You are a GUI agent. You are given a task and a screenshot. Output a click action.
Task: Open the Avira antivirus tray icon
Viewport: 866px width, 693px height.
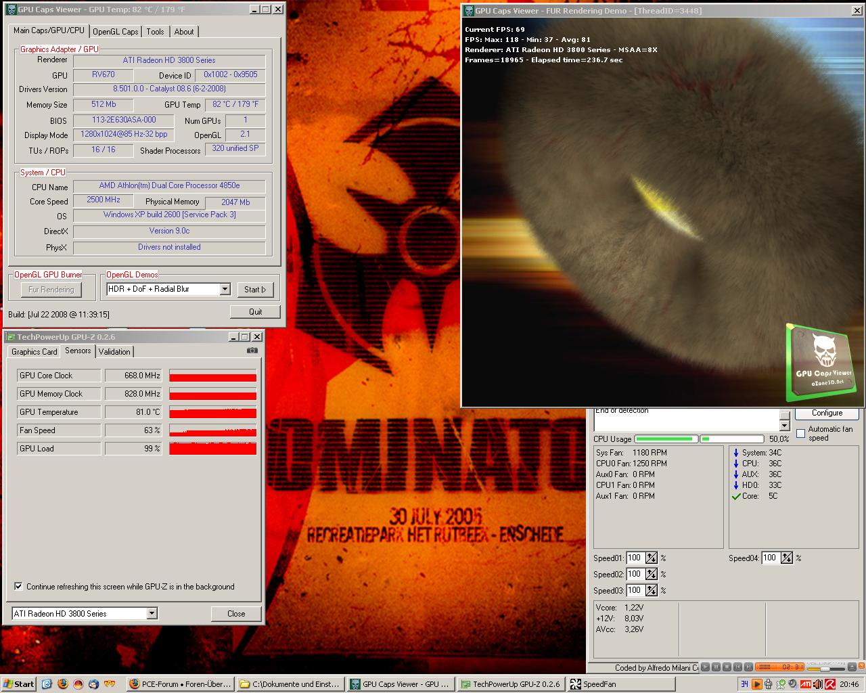(x=829, y=684)
